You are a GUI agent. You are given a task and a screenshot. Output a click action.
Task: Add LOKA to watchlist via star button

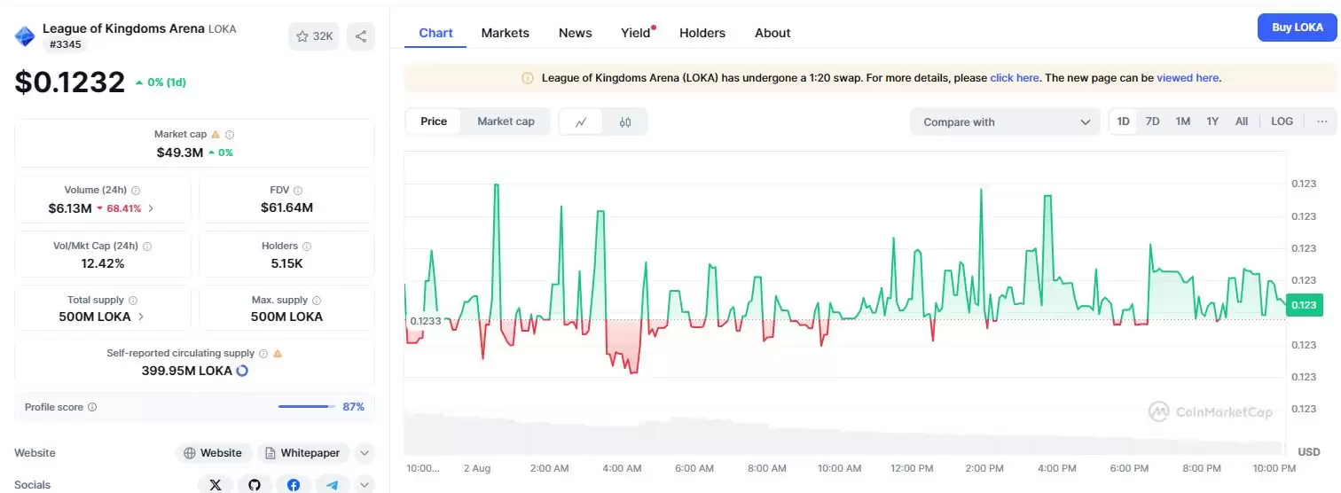(314, 36)
